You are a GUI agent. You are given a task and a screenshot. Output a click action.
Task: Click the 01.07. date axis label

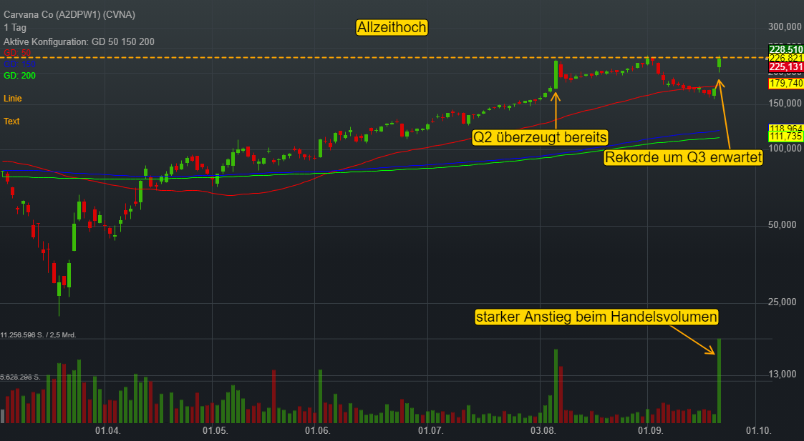click(431, 430)
